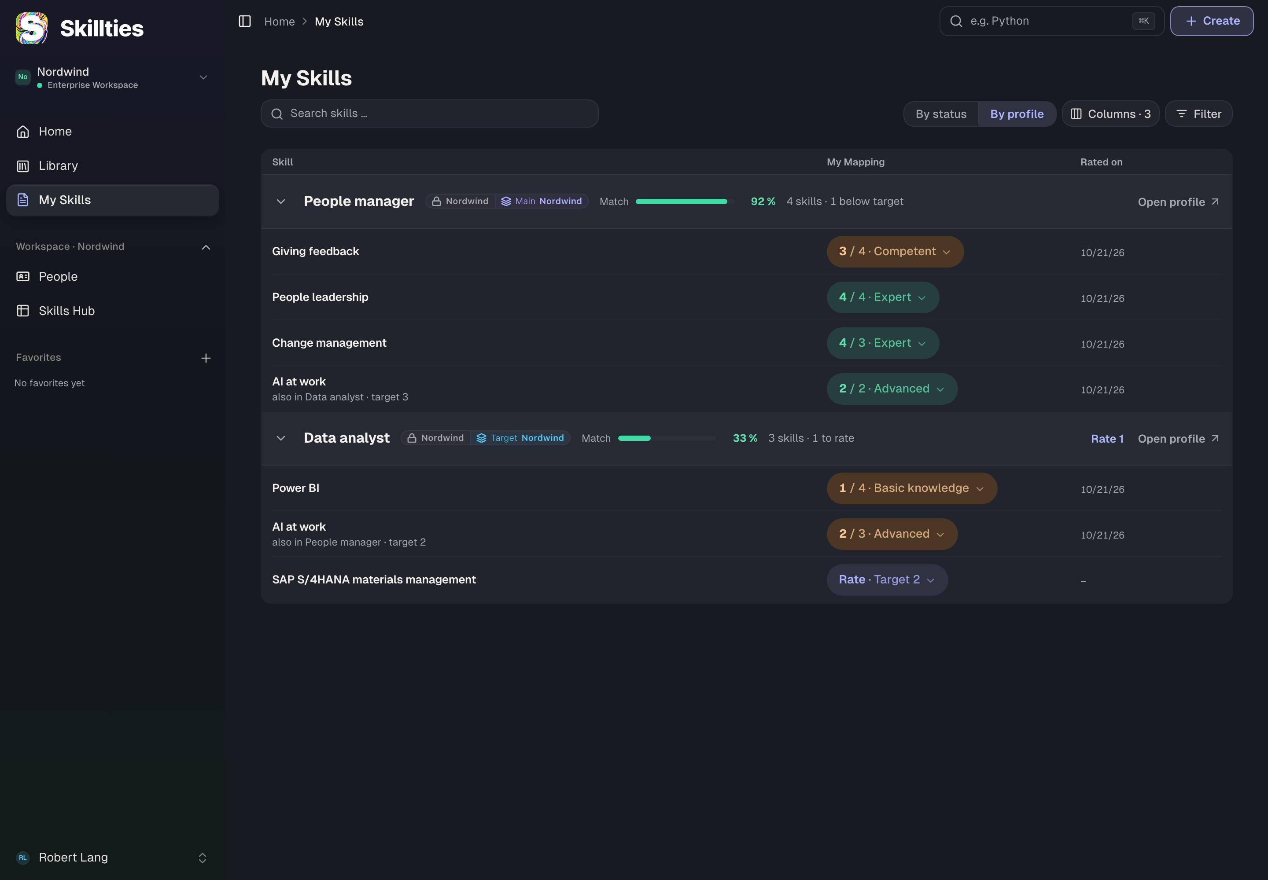
Task: Focus the Search skills input field
Action: pyautogui.click(x=429, y=114)
